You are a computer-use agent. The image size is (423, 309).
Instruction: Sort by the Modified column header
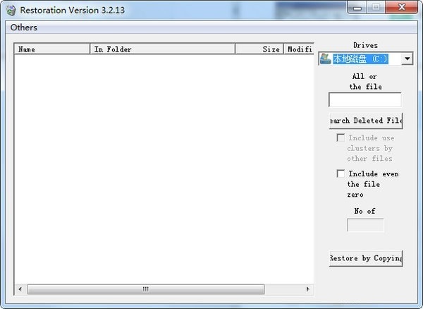pyautogui.click(x=299, y=49)
